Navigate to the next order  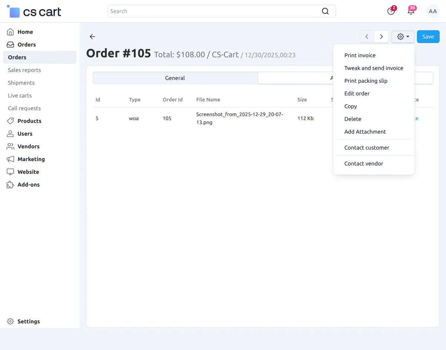click(x=381, y=36)
